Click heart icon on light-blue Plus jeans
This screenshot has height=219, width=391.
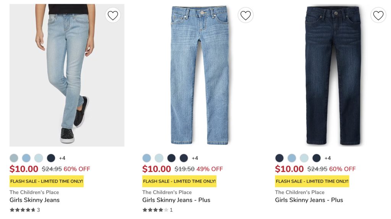pos(246,15)
